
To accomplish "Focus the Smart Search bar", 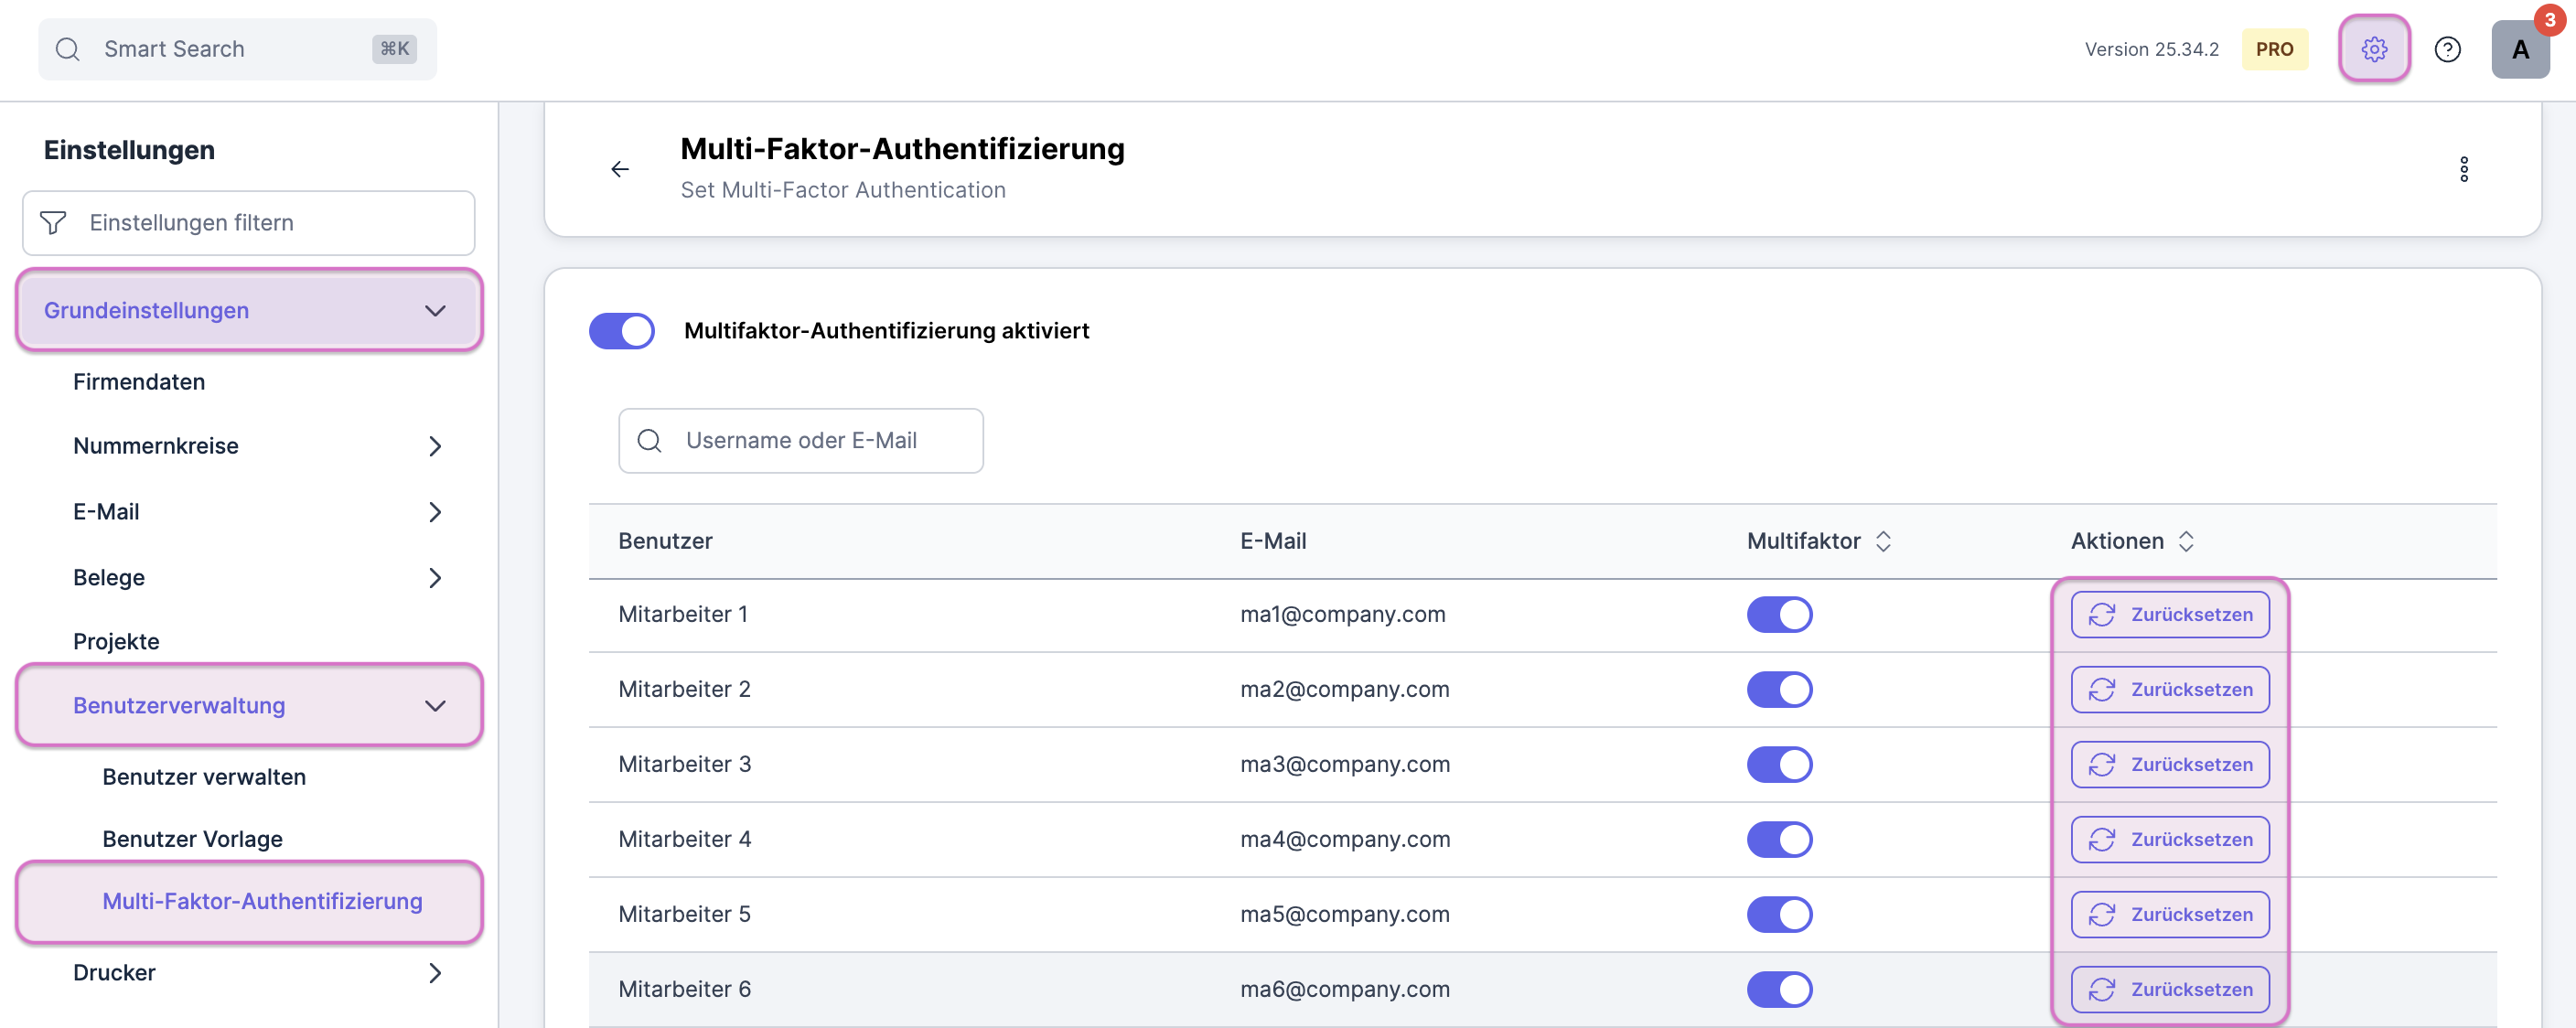I will (236, 49).
